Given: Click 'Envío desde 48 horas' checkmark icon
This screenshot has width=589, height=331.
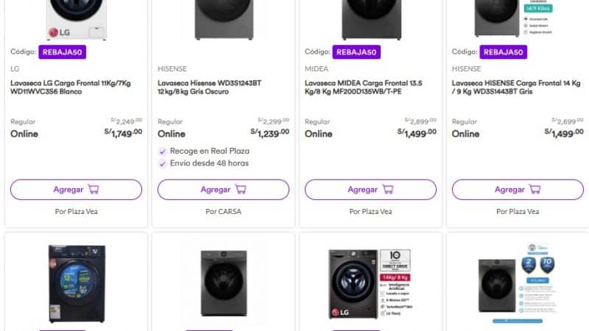Looking at the screenshot, I should click(163, 163).
